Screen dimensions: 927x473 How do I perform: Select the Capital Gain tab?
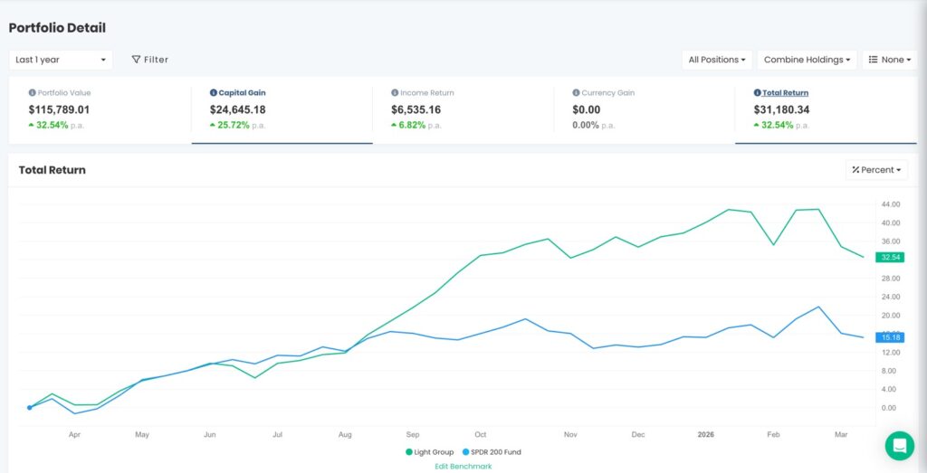[x=242, y=93]
